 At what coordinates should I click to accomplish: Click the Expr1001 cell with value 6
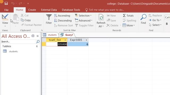click(x=78, y=44)
